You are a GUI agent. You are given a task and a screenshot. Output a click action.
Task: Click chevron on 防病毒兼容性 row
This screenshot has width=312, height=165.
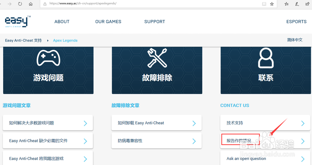[194, 141]
